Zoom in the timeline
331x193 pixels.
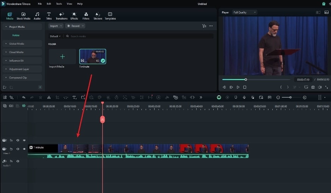point(304,97)
